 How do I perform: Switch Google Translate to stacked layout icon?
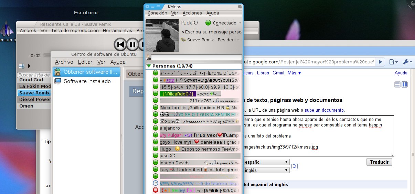coord(397,84)
